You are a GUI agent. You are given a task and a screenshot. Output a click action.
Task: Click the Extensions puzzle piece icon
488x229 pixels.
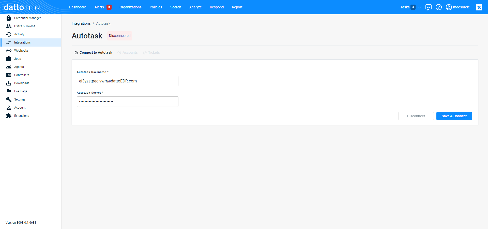(x=9, y=116)
